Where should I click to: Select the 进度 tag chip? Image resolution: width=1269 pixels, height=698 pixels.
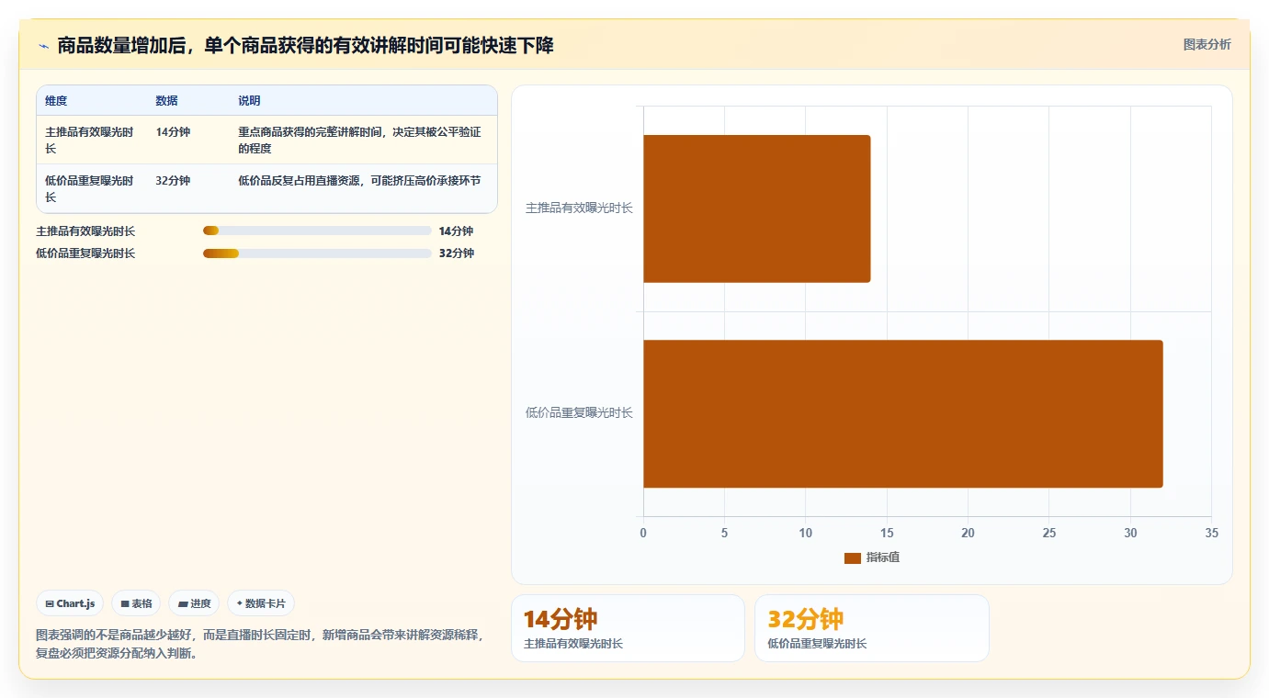click(194, 603)
